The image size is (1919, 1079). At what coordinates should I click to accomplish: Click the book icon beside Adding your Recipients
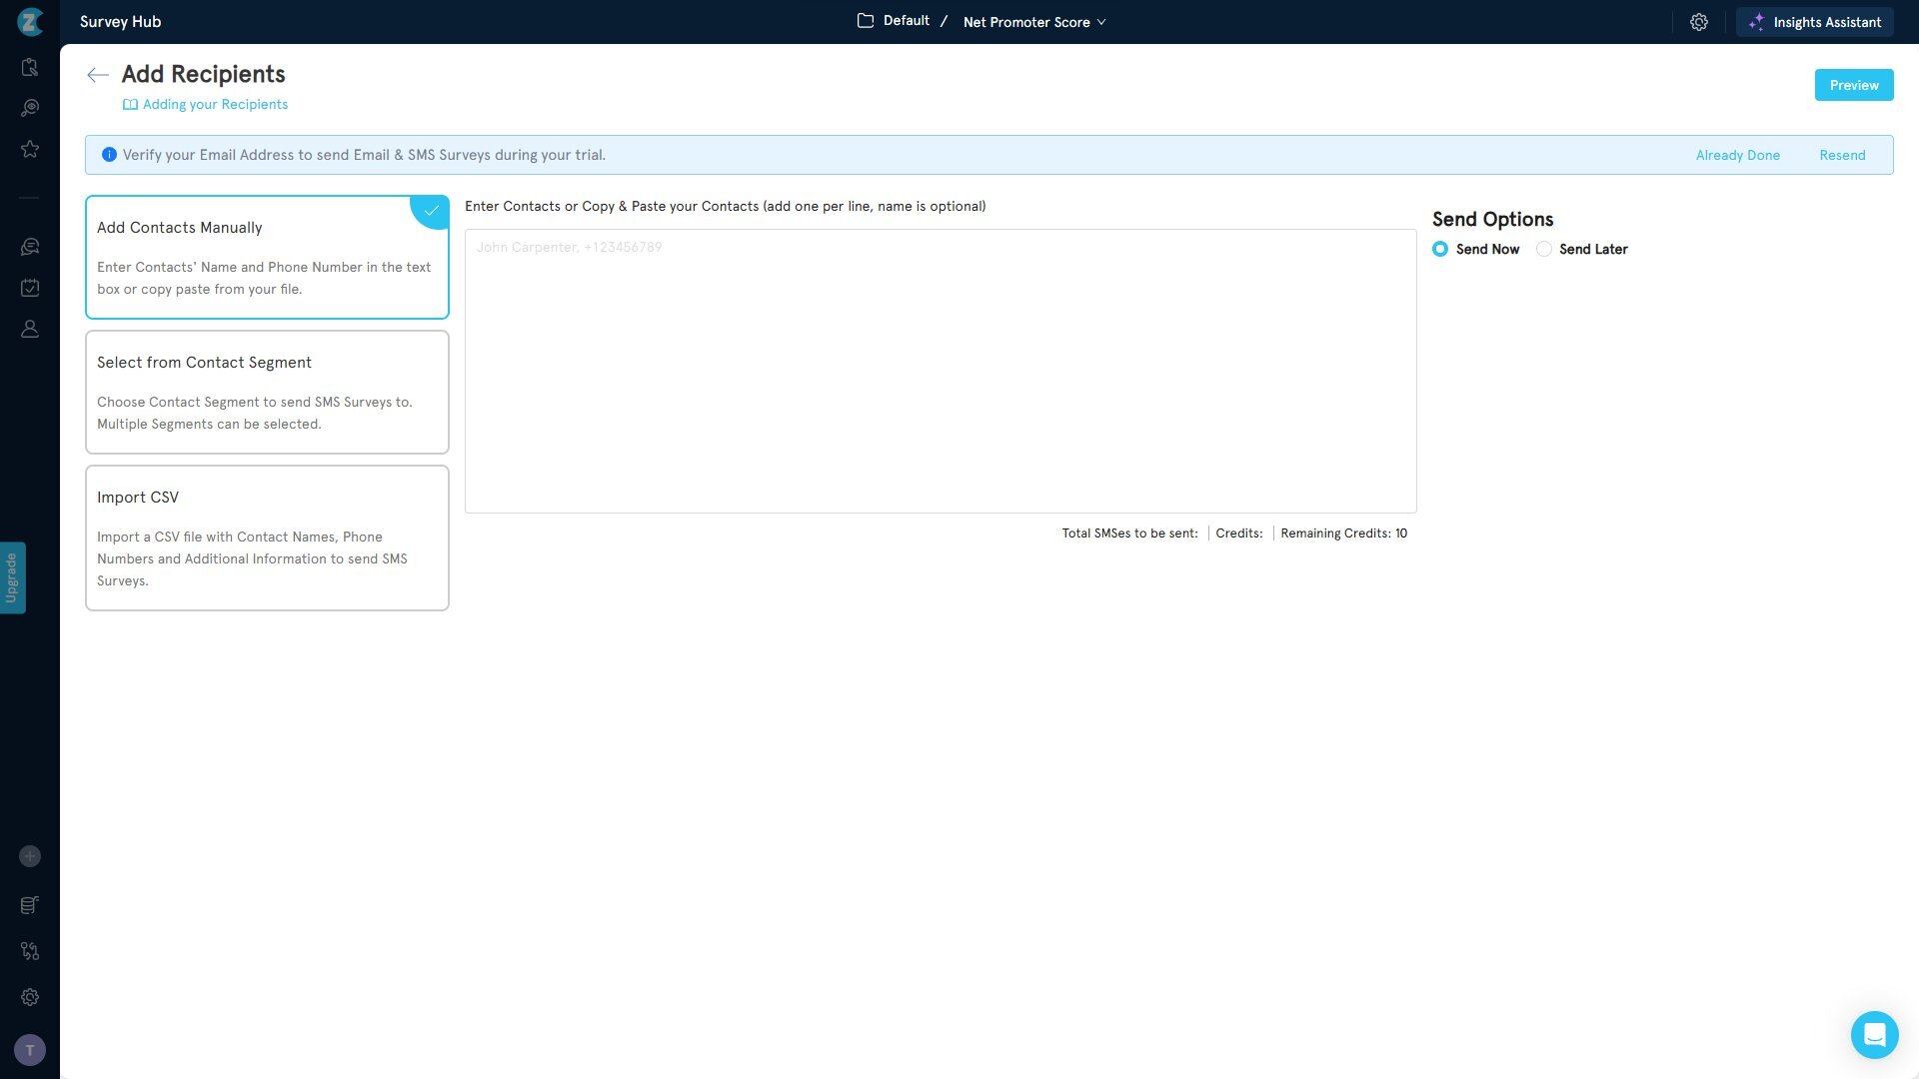coord(130,105)
